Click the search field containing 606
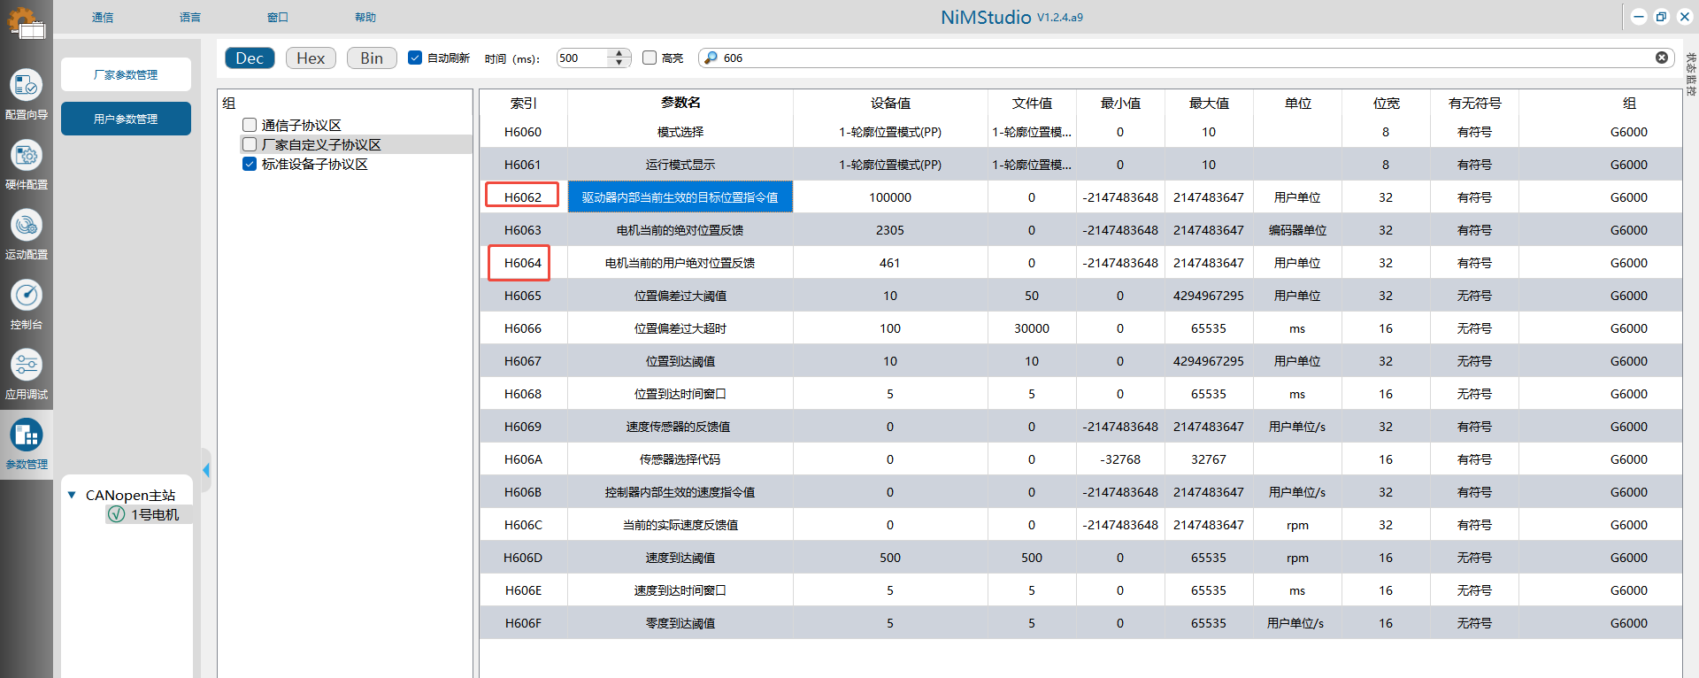Screen dimensions: 1699x678 pyautogui.click(x=1186, y=58)
